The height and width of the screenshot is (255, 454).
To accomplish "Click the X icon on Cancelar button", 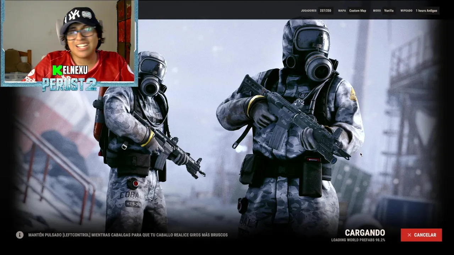I will click(409, 235).
